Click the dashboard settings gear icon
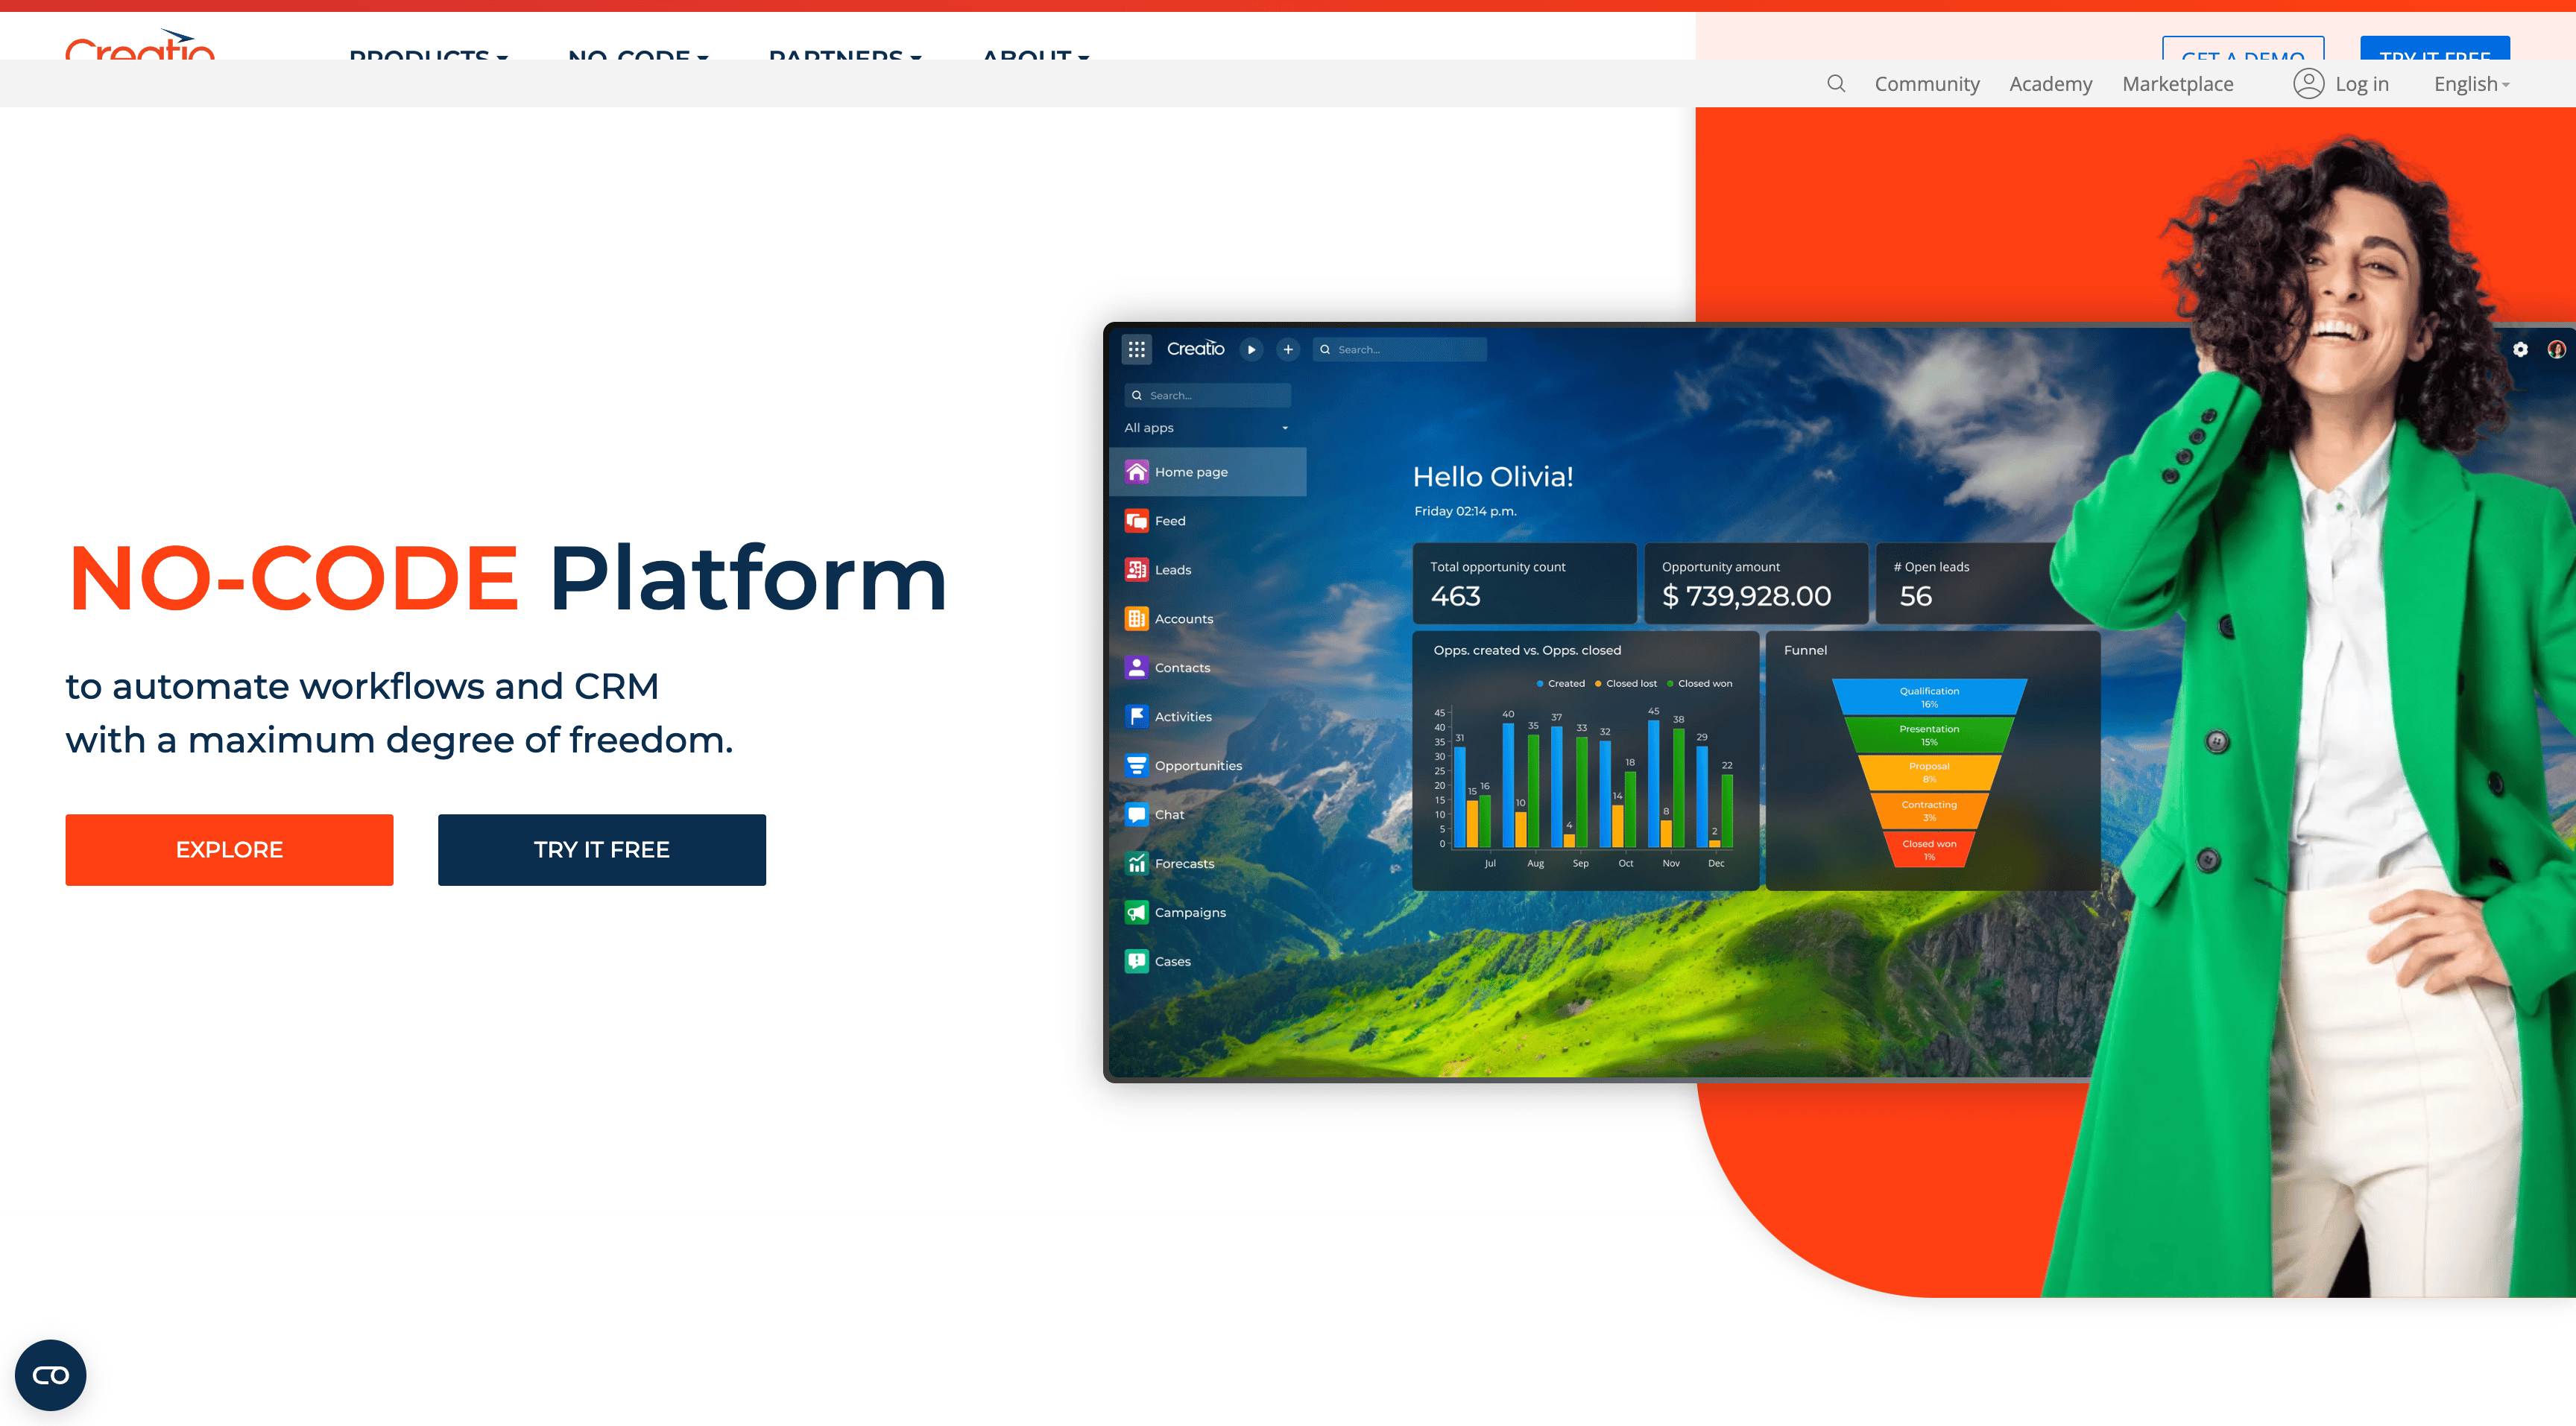This screenshot has height=1426, width=2576. [2520, 349]
